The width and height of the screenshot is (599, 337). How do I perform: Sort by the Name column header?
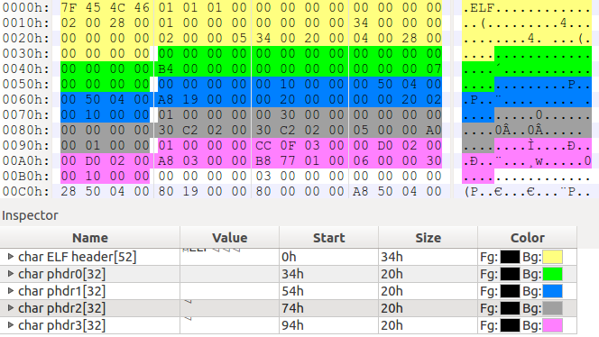90,238
